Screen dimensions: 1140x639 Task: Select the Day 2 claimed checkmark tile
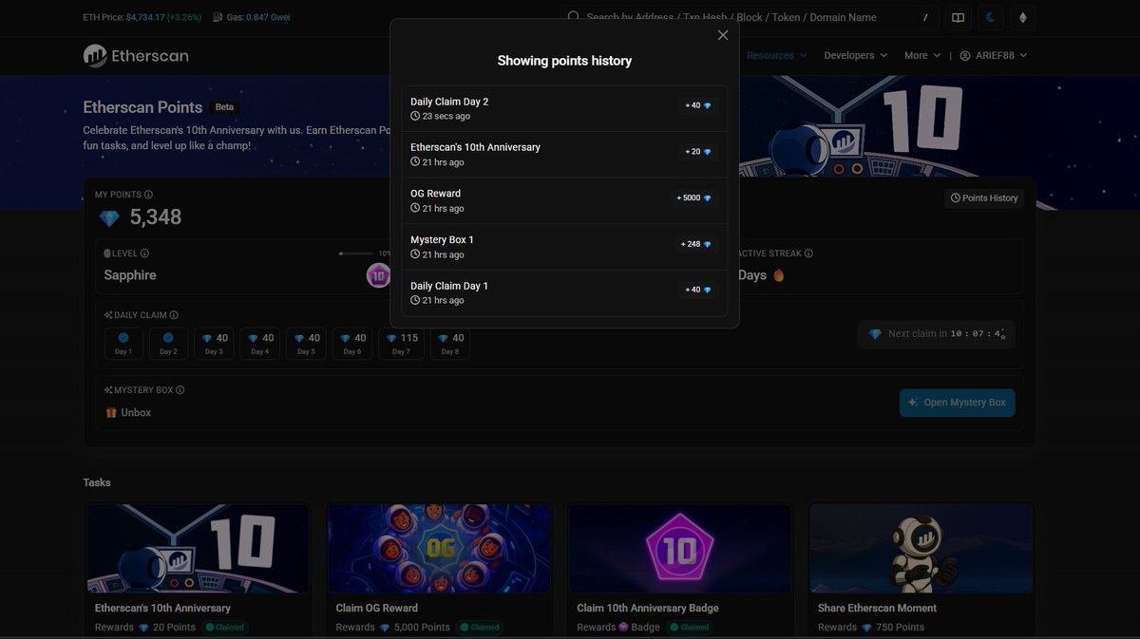point(168,344)
